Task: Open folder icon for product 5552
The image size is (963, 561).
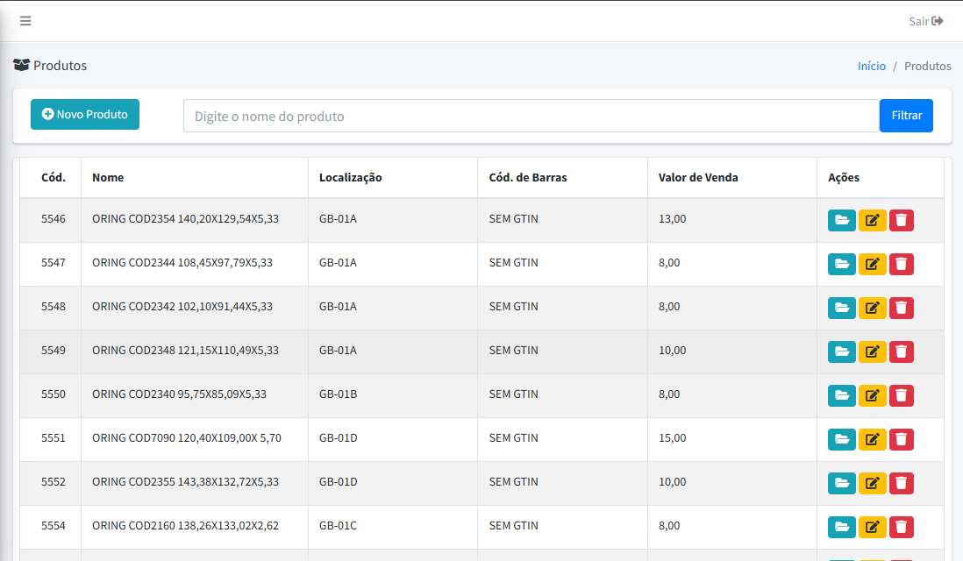Action: point(841,483)
